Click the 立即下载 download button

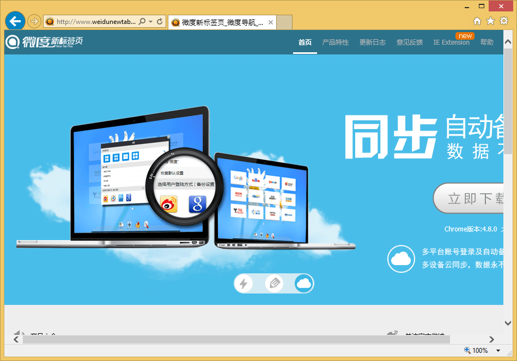pos(469,198)
